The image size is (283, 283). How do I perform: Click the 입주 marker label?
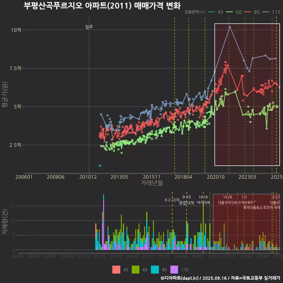coord(89,27)
